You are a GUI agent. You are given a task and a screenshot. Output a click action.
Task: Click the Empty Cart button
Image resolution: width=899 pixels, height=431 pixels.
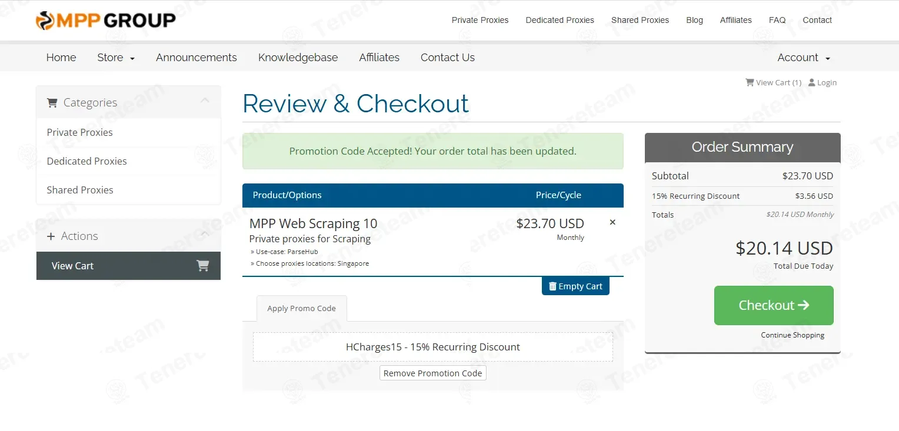575,286
